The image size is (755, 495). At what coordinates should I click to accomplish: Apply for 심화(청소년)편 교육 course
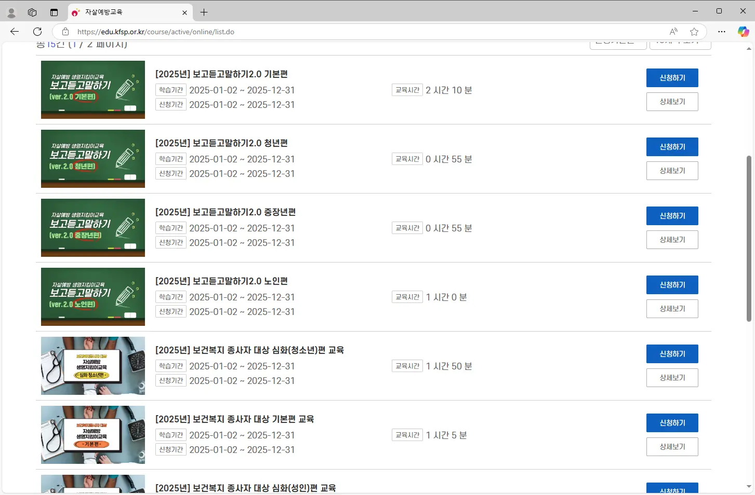click(x=672, y=354)
